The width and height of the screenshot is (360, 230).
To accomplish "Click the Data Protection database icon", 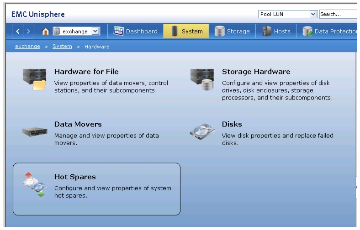I will (307, 31).
